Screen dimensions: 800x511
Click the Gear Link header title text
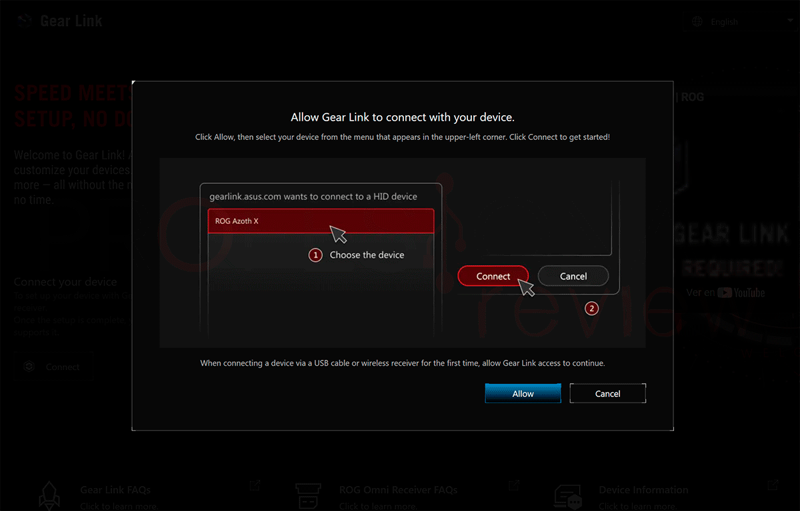(x=71, y=21)
